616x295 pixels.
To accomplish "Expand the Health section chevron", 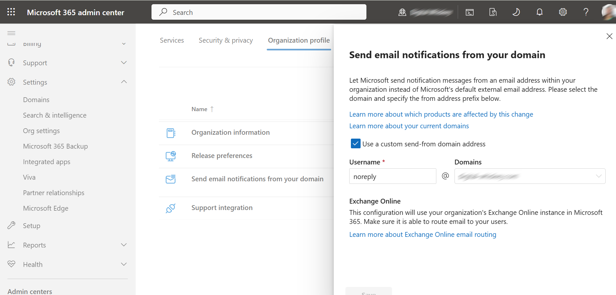I will pyautogui.click(x=124, y=264).
